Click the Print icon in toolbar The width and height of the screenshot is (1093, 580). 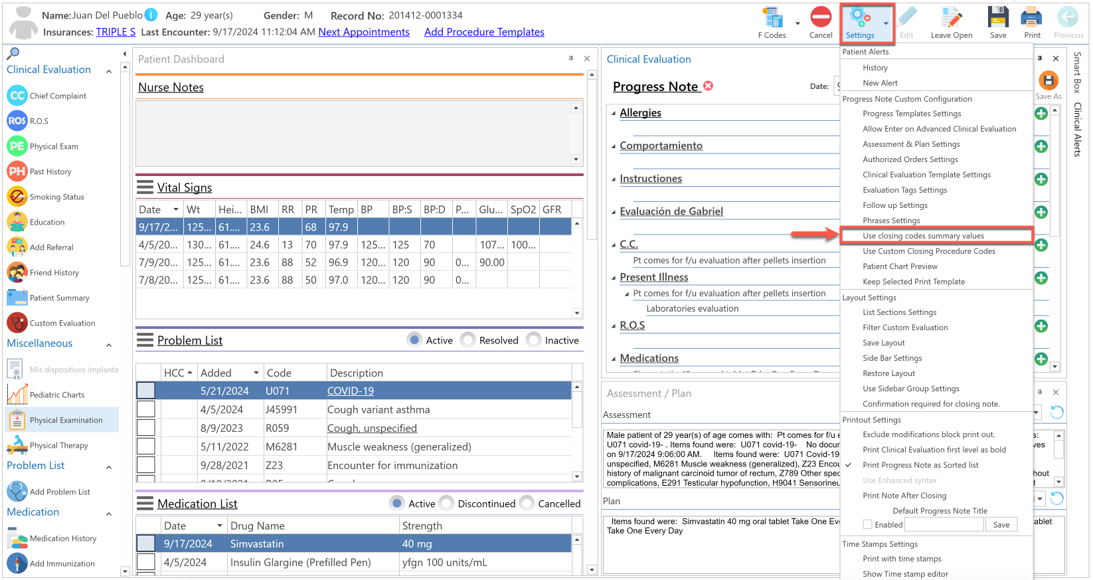[1032, 17]
